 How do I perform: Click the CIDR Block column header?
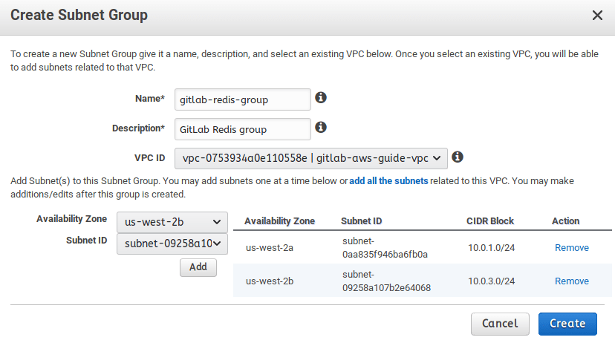point(491,221)
